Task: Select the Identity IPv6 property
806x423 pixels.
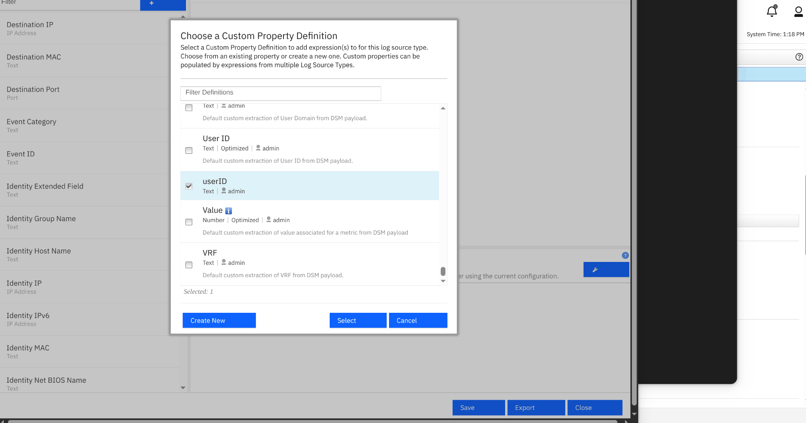Action: coord(89,320)
